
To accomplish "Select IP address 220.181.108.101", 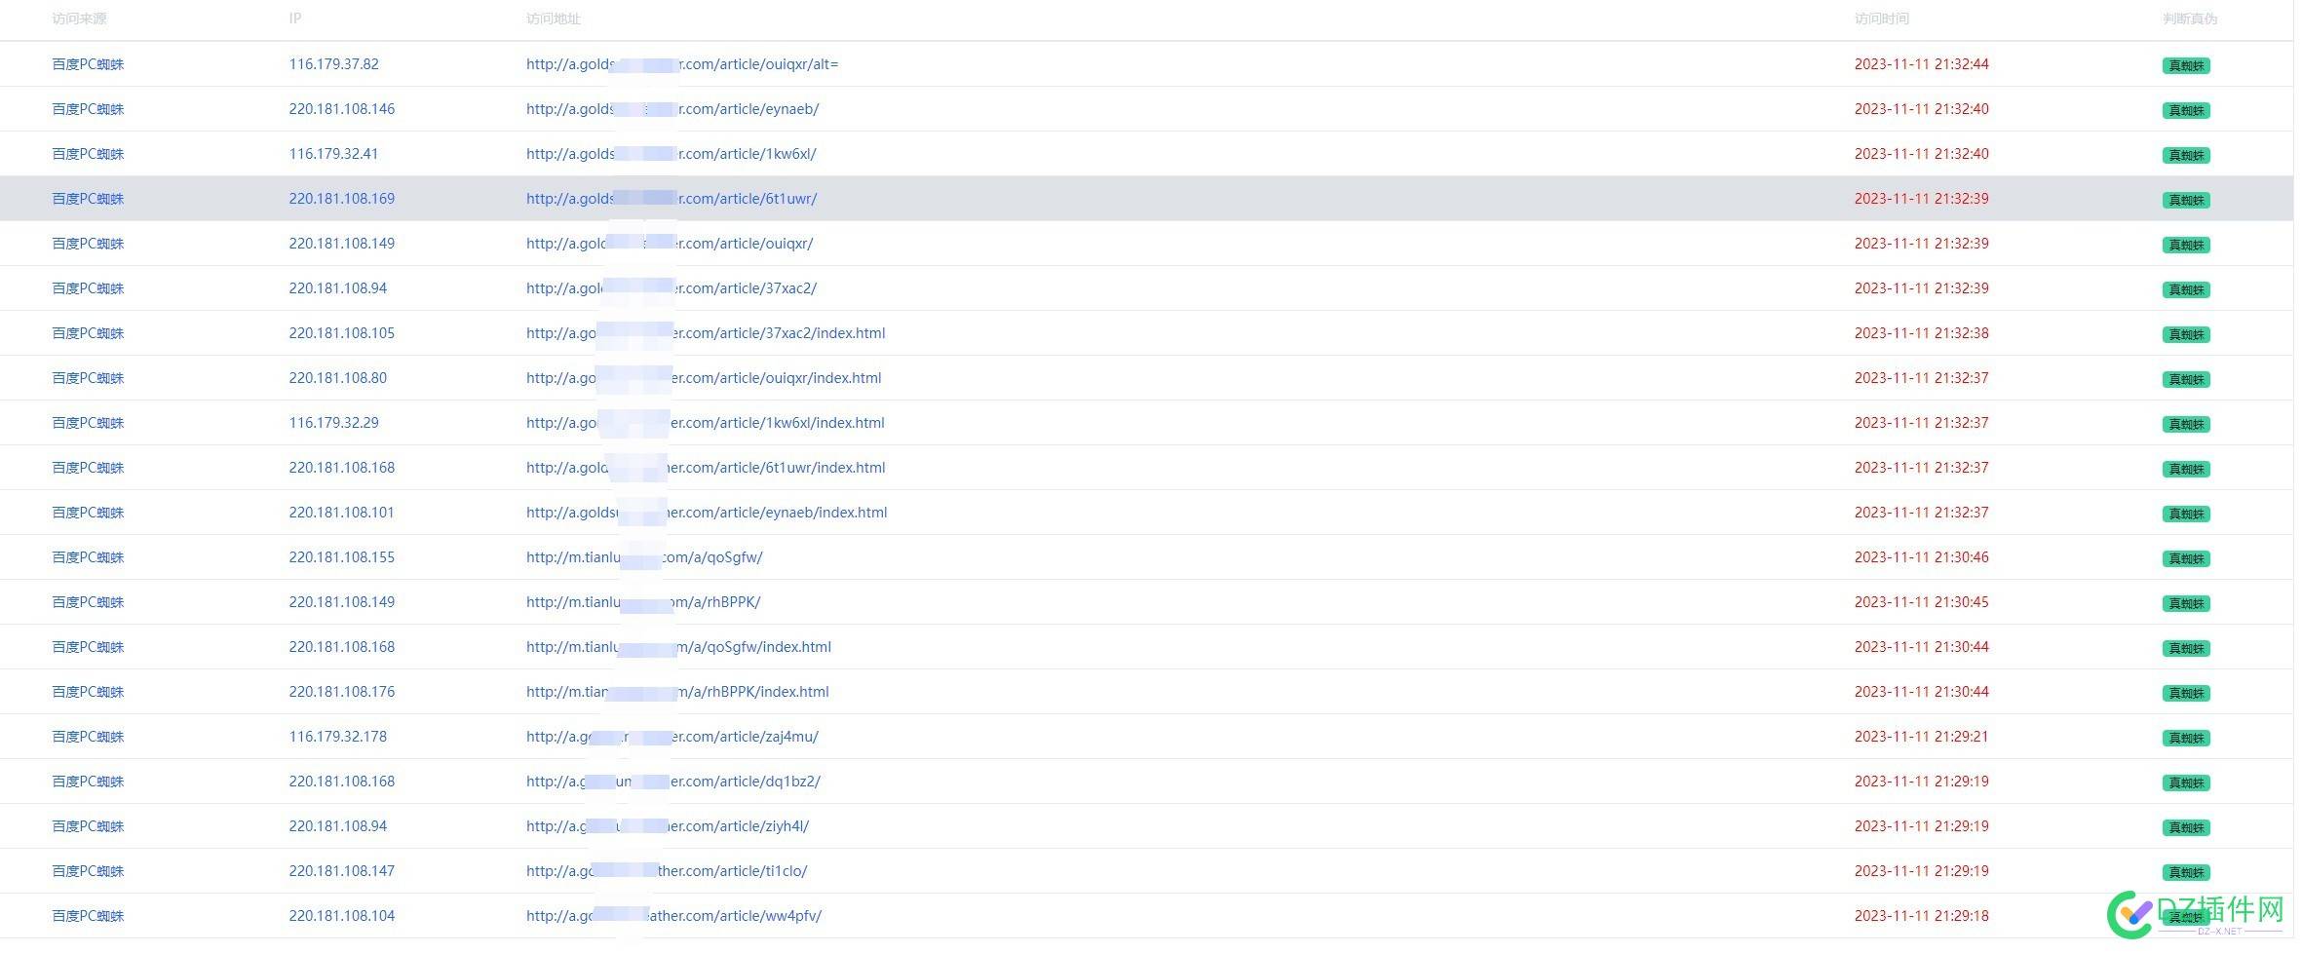I will [x=342, y=513].
